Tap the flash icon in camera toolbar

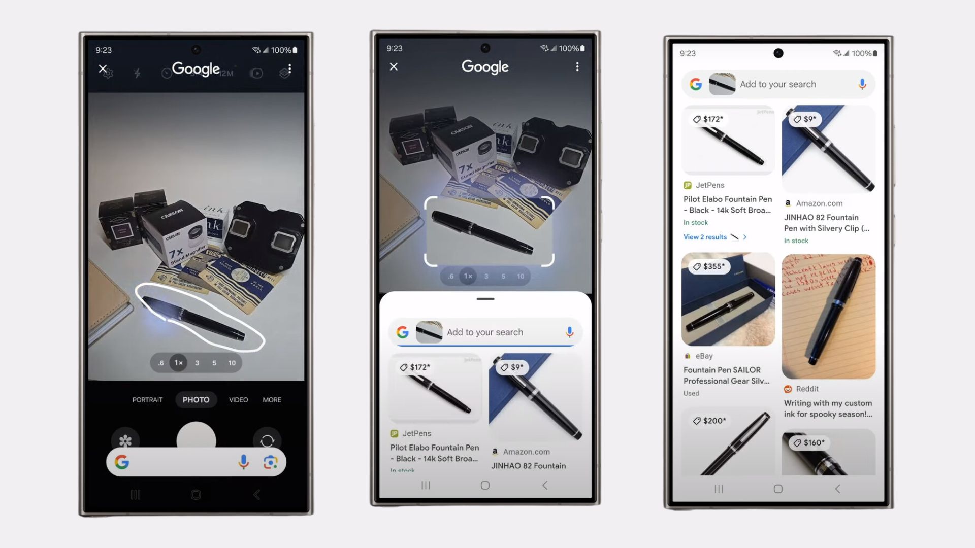pyautogui.click(x=137, y=72)
